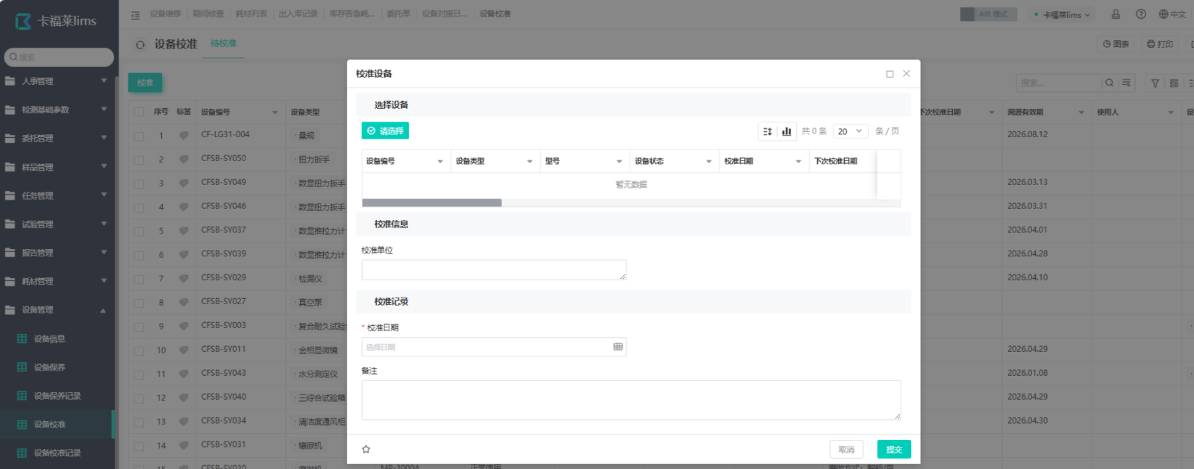Click the column layout icon beside filter
1194x469 pixels.
[x=1174, y=83]
